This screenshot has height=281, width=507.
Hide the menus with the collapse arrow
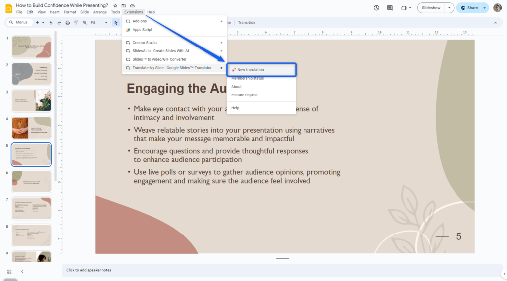pos(495,23)
